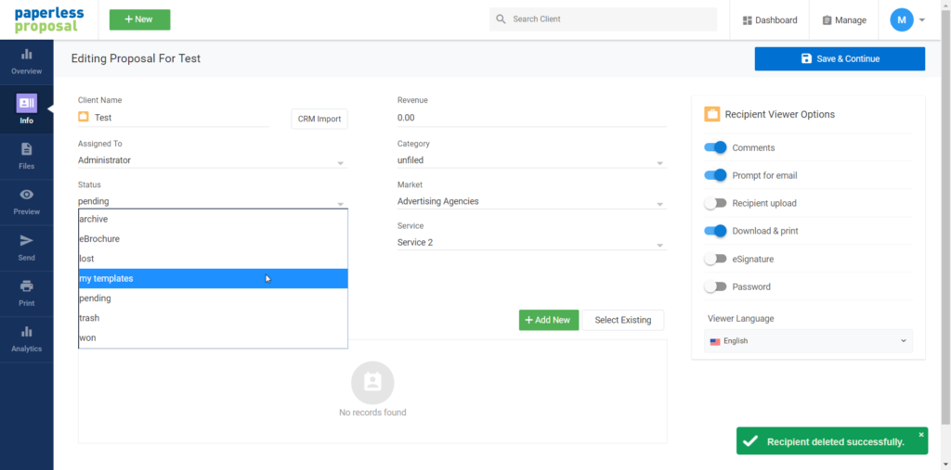Viewport: 951px width, 470px height.
Task: Select 'my templates' from status list
Action: (213, 278)
